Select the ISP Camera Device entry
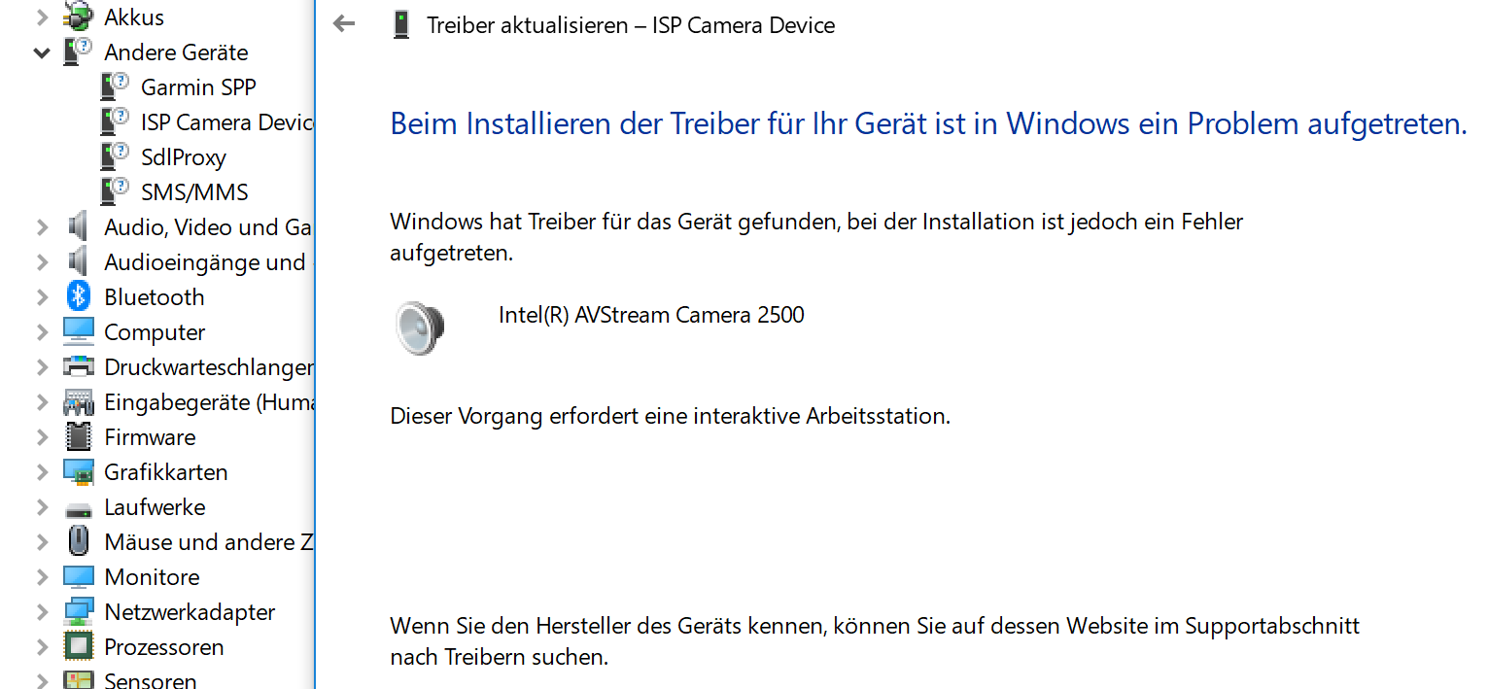Viewport: 1488px width, 689px height. [226, 122]
